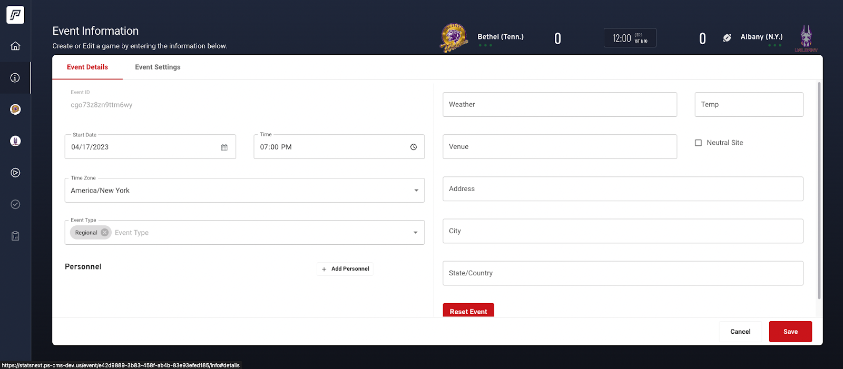The height and width of the screenshot is (369, 843).
Task: Click the Bethel (Tenn.) team name
Action: point(501,37)
